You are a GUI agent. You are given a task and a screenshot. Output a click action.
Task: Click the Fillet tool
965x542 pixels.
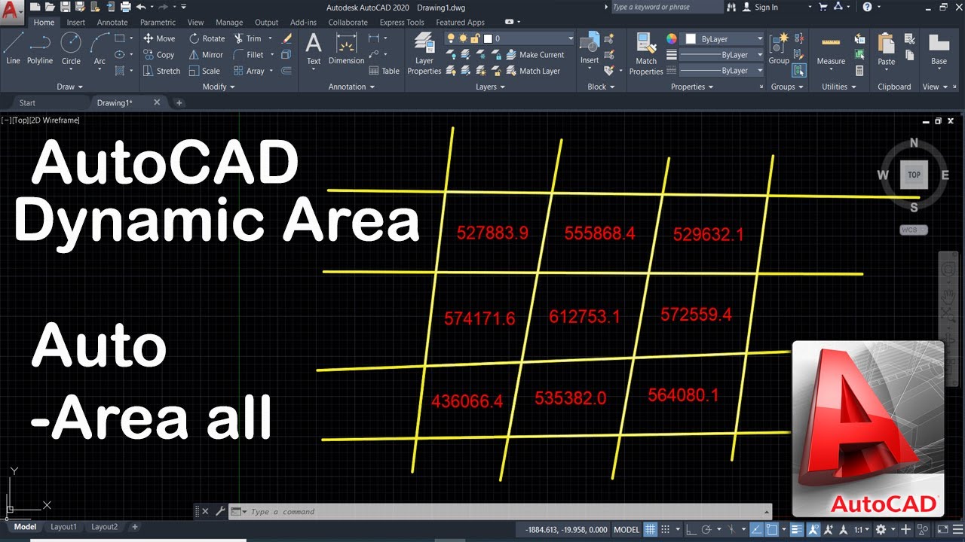click(x=249, y=55)
